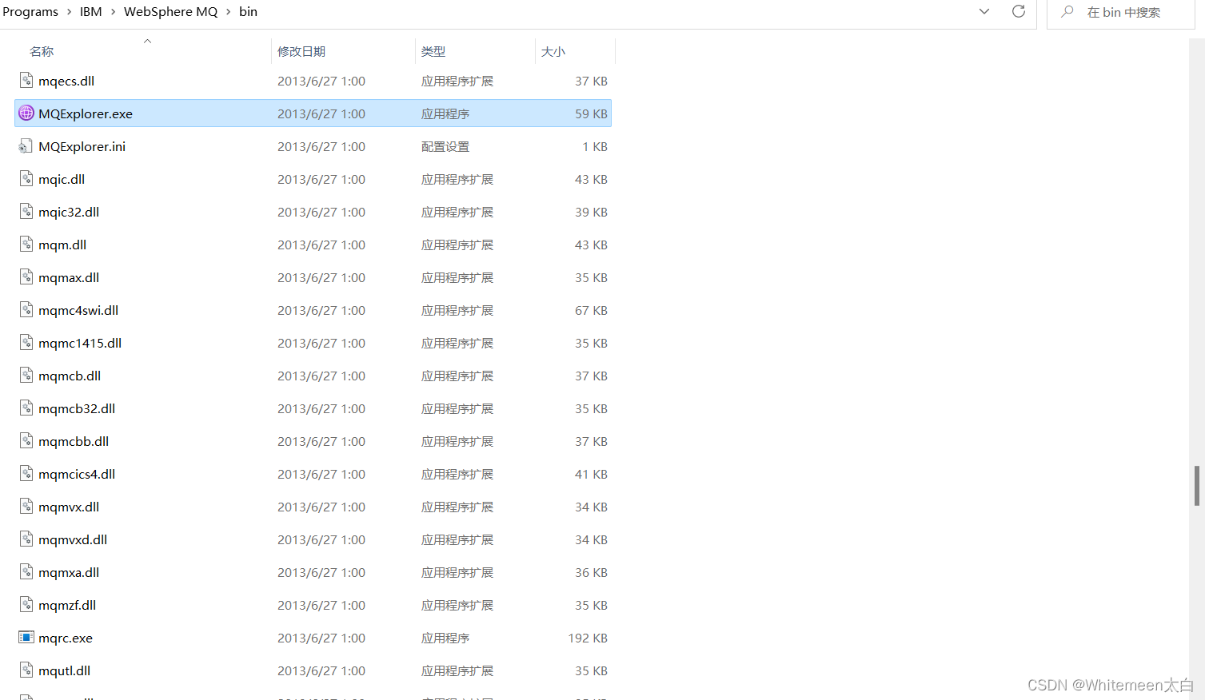1205x700 pixels.
Task: Select the mqm.dll file name
Action: click(62, 245)
